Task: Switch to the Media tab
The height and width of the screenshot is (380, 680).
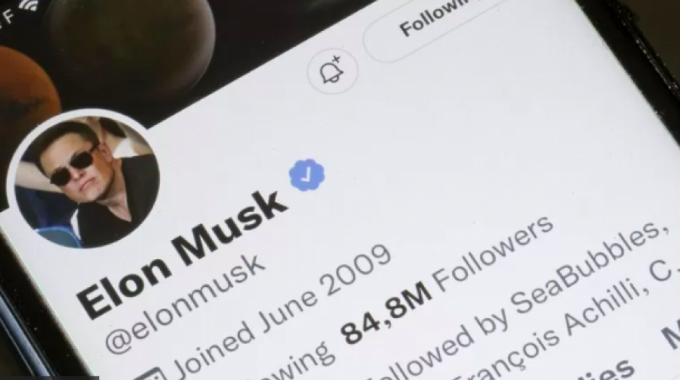Action: pos(670,337)
